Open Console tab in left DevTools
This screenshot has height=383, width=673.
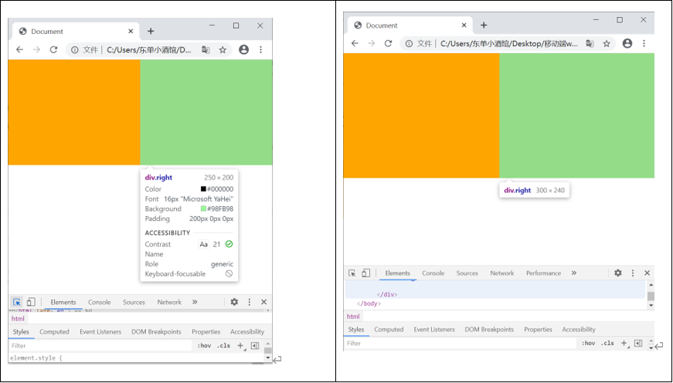[x=99, y=302]
